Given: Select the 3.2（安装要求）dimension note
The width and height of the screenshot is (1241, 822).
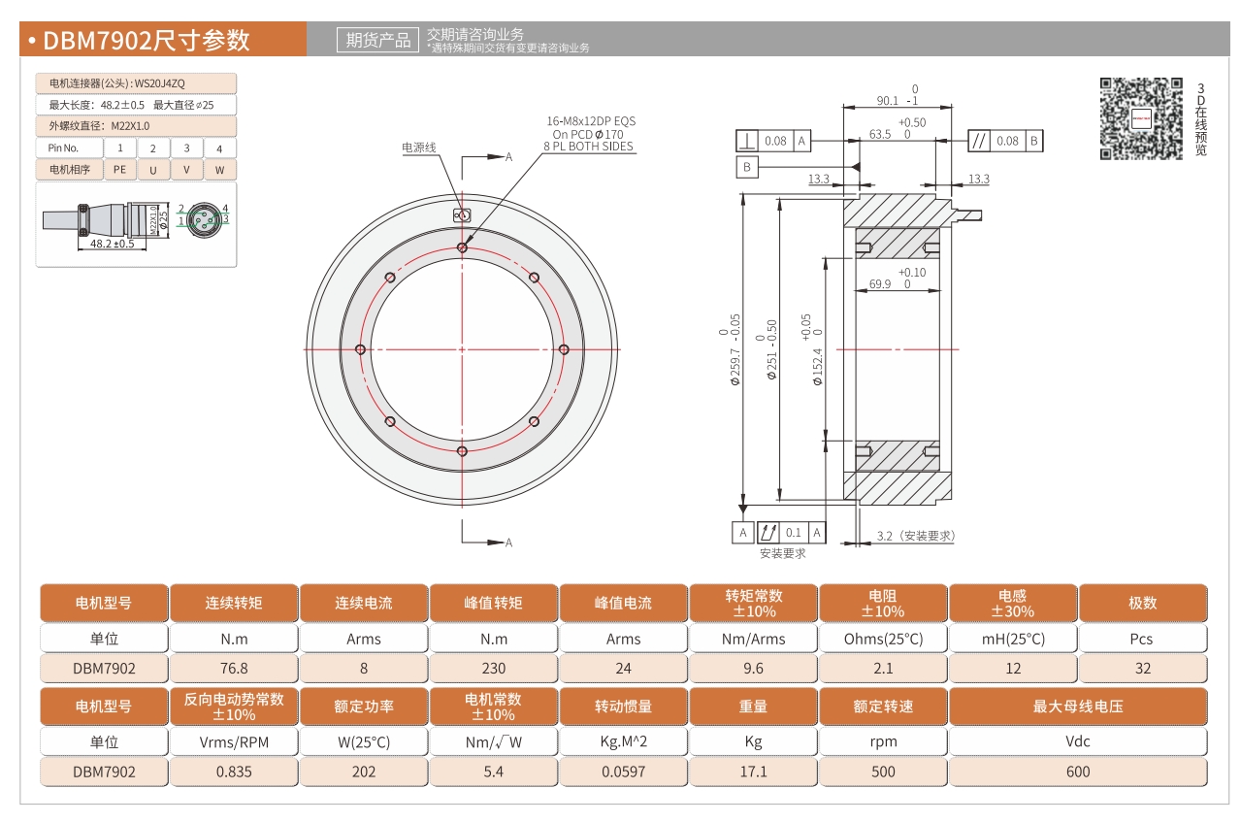Looking at the screenshot, I should (916, 536).
